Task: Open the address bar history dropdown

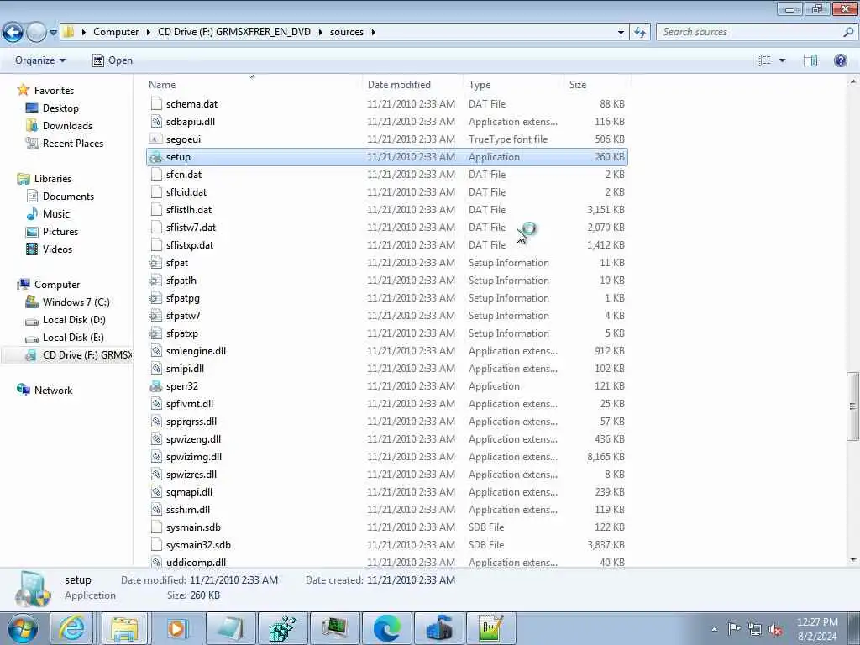Action: [621, 33]
